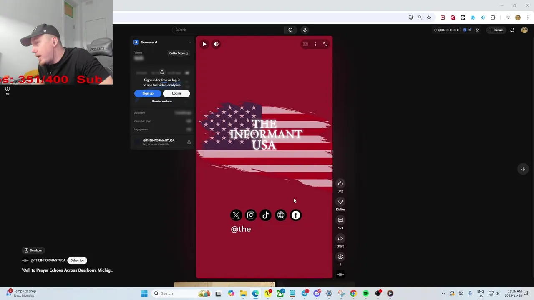534x300 pixels.
Task: Click taskbar Search box
Action: [x=181, y=293]
